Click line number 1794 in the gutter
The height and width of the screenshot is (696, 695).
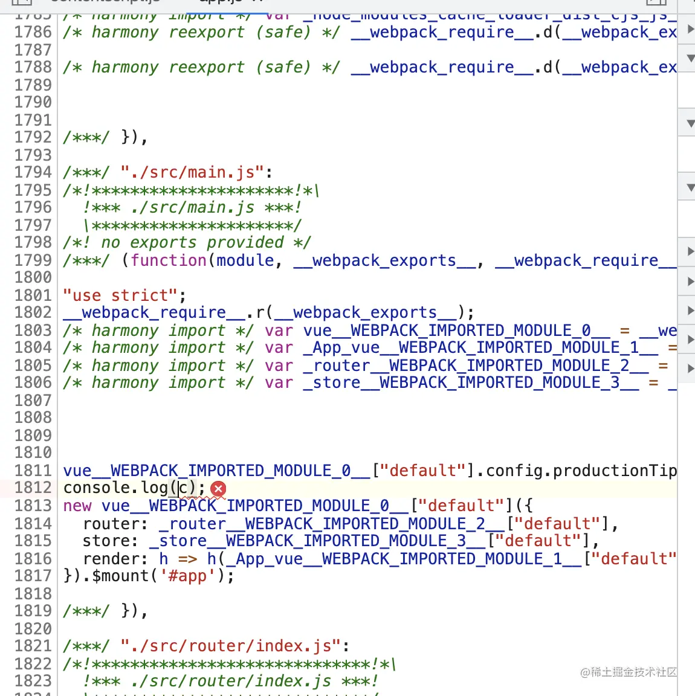(33, 172)
